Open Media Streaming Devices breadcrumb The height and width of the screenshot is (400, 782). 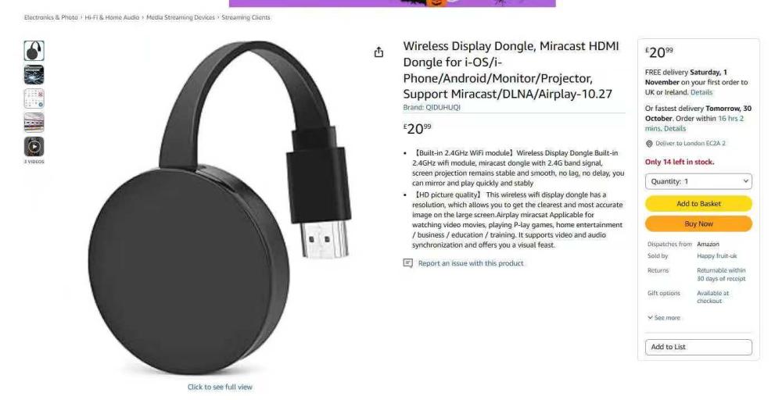pos(181,17)
